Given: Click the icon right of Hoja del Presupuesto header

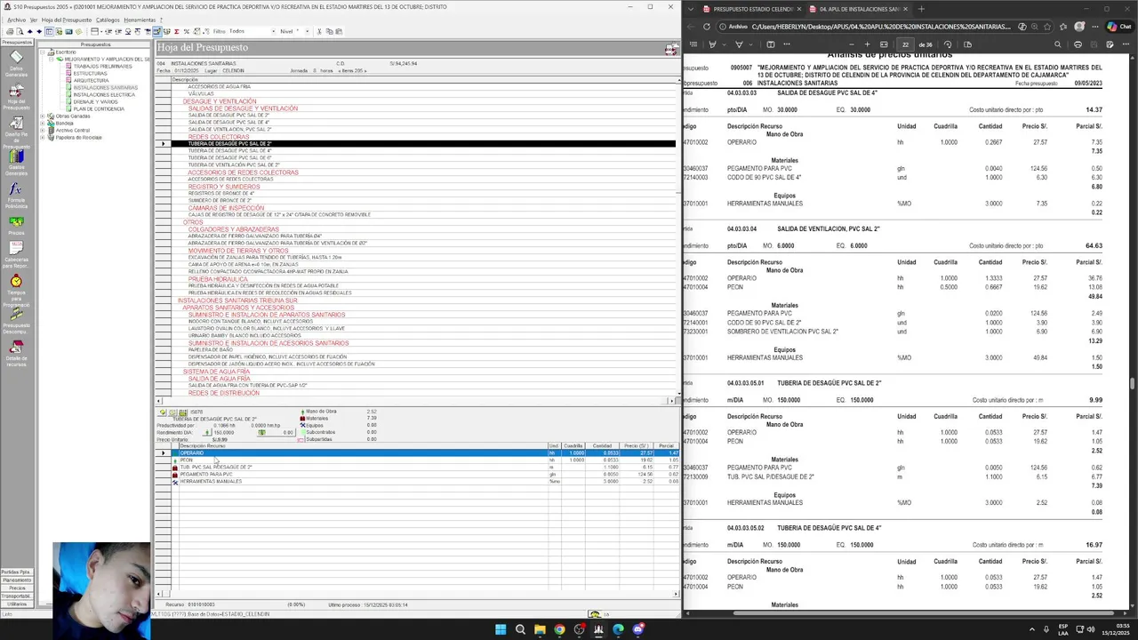Looking at the screenshot, I should [x=671, y=49].
